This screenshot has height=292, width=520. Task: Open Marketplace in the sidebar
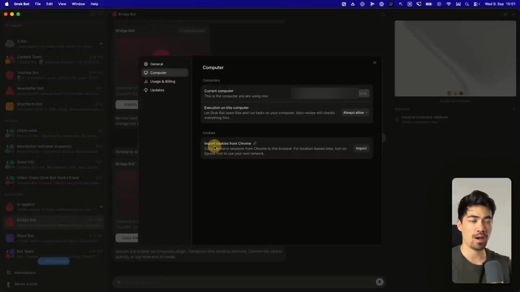[21, 273]
